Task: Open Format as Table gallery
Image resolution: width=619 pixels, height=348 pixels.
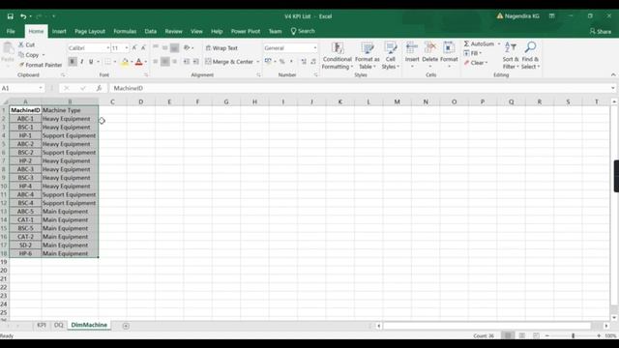Action: (368, 56)
